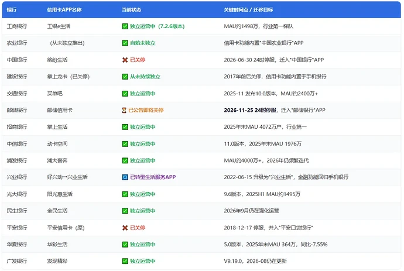Screen dimensions: 404x271
Task: Click the green check icon in 光大银行 row
Action: [125, 194]
